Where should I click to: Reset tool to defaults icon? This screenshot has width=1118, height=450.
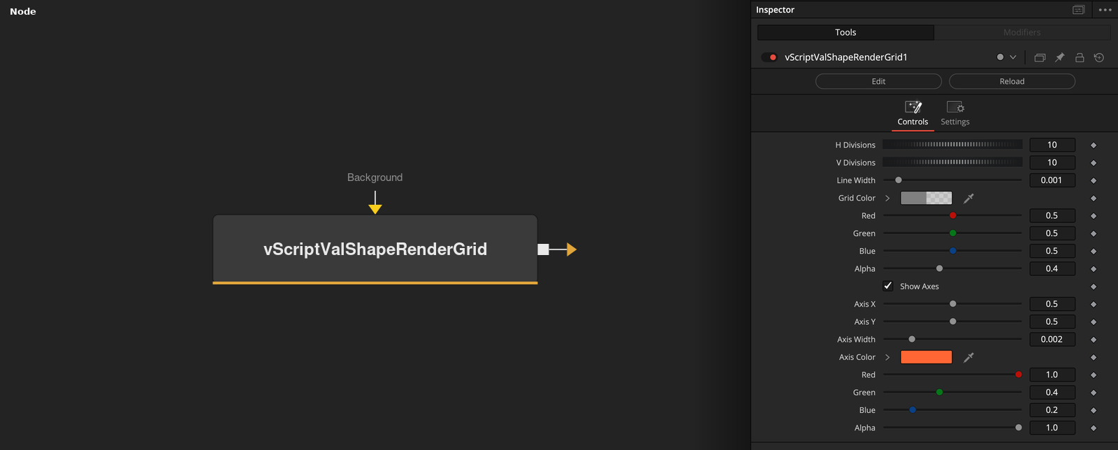[x=1099, y=57]
